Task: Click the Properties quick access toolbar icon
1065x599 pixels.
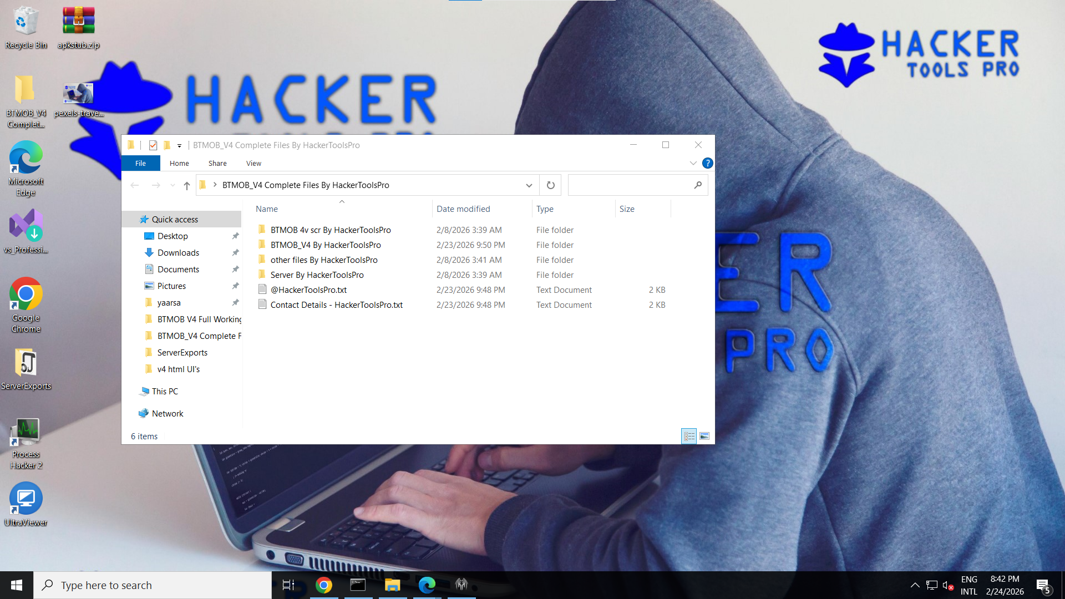Action: (x=153, y=145)
